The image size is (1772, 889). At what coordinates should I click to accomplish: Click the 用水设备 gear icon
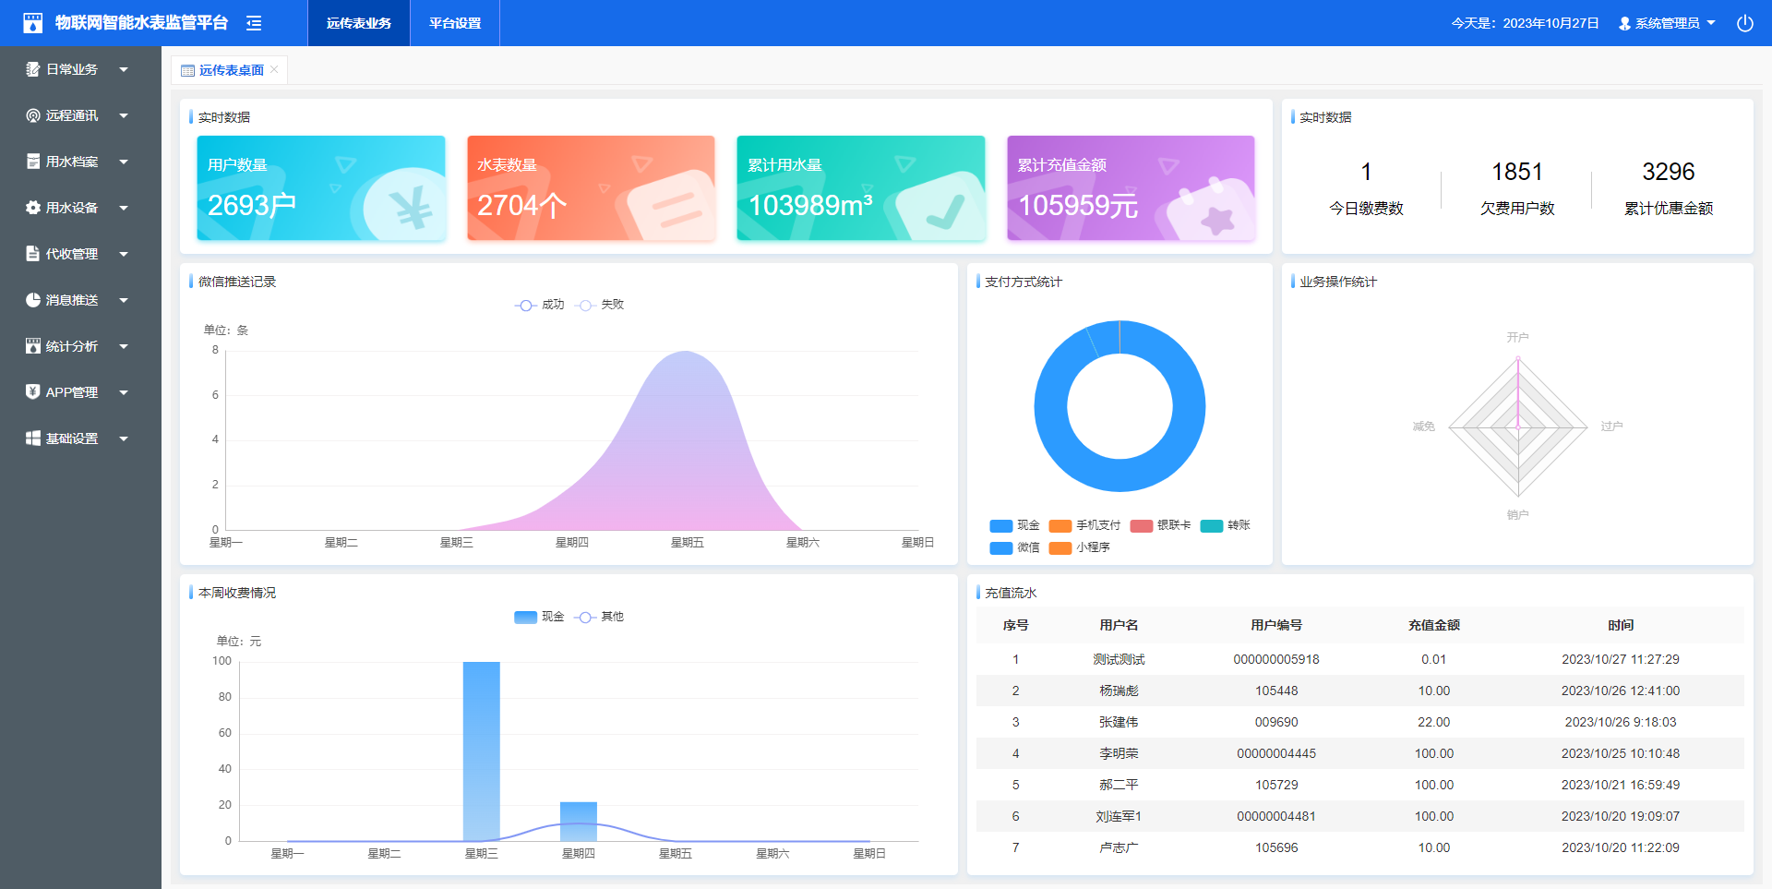(33, 208)
